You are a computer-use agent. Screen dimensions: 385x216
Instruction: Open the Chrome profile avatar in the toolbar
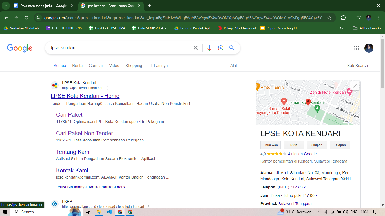pos(369,18)
